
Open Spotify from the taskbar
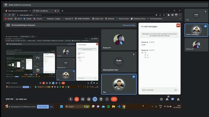coord(108,107)
